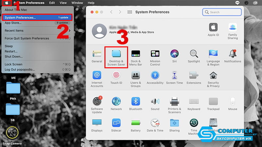The height and width of the screenshot is (147, 262).
Task: Open Date & Time pane
Action: click(x=155, y=125)
